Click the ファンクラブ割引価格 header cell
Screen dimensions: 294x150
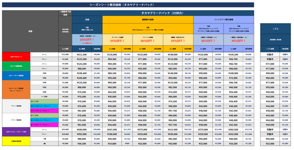coord(223,19)
